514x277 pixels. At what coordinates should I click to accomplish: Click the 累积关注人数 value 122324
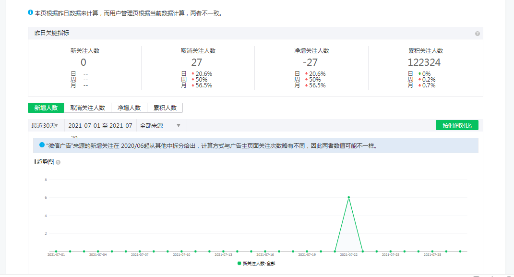click(x=424, y=62)
